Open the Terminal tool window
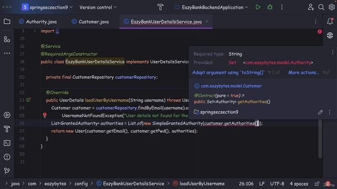The width and height of the screenshot is (337, 189). point(7,143)
